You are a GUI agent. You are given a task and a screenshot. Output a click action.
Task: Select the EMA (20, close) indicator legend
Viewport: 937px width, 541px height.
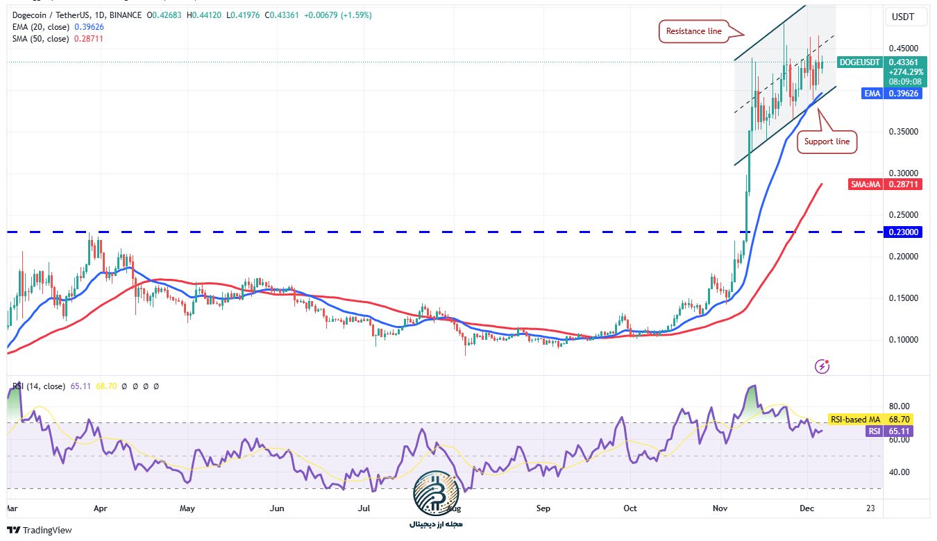39,27
